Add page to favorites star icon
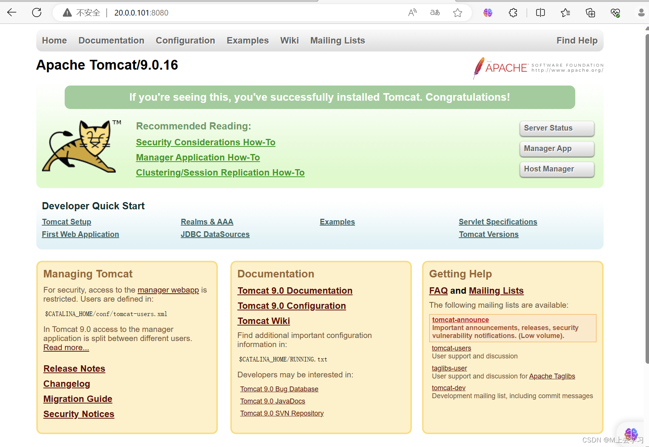 [458, 13]
